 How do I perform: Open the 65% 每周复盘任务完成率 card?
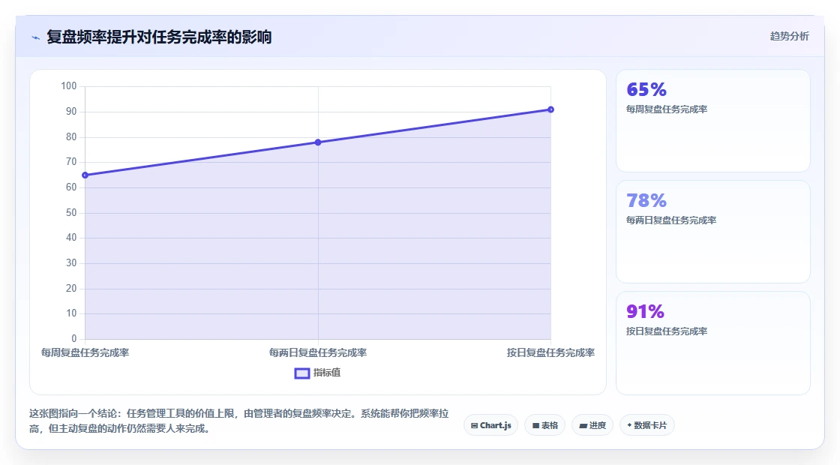713,121
